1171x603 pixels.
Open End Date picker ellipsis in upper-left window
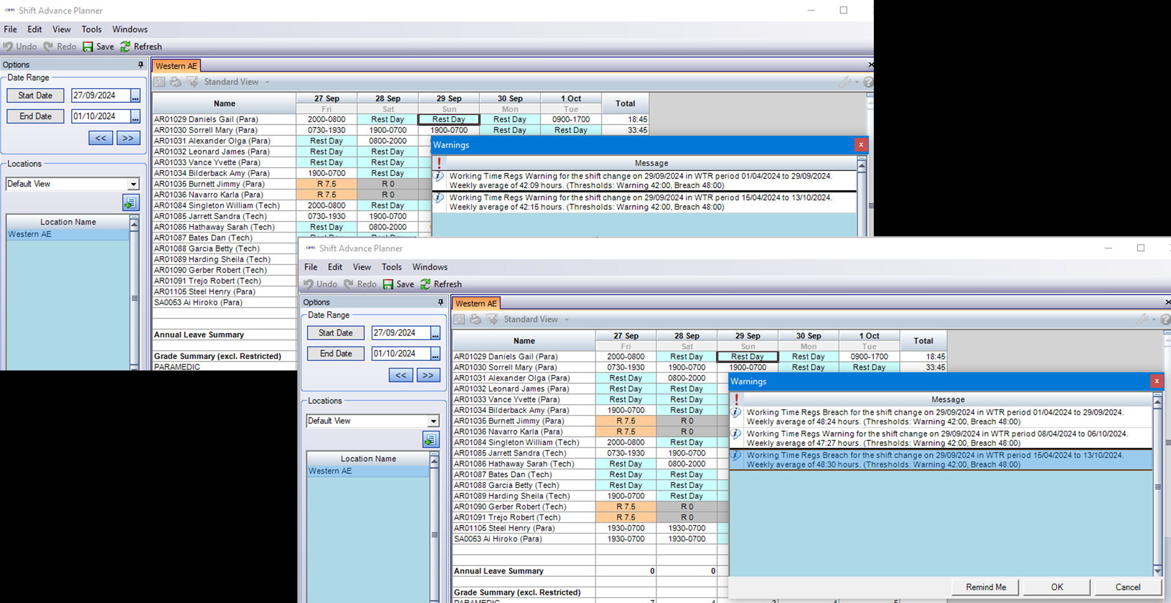135,116
